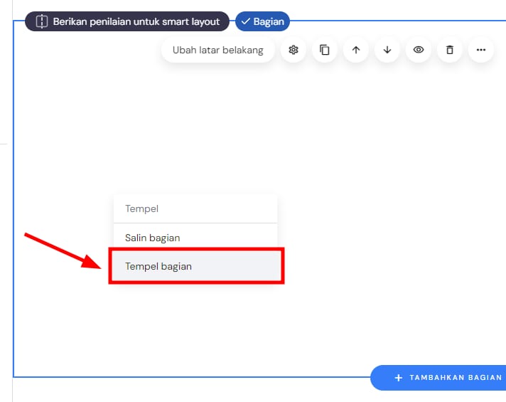Click the smart layout icon in the dark pill
506x402 pixels.
coord(41,21)
